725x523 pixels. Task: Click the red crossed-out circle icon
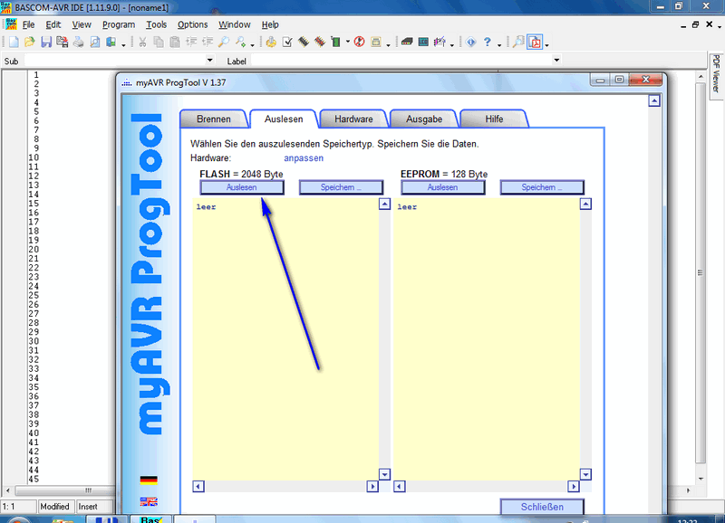tap(359, 42)
